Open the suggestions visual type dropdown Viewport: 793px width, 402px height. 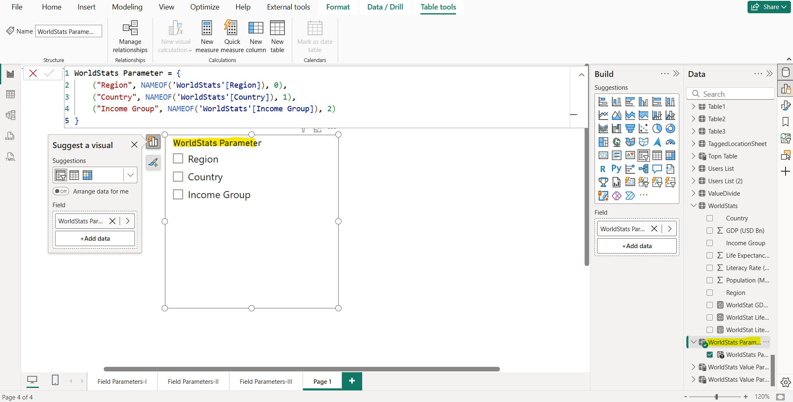130,175
